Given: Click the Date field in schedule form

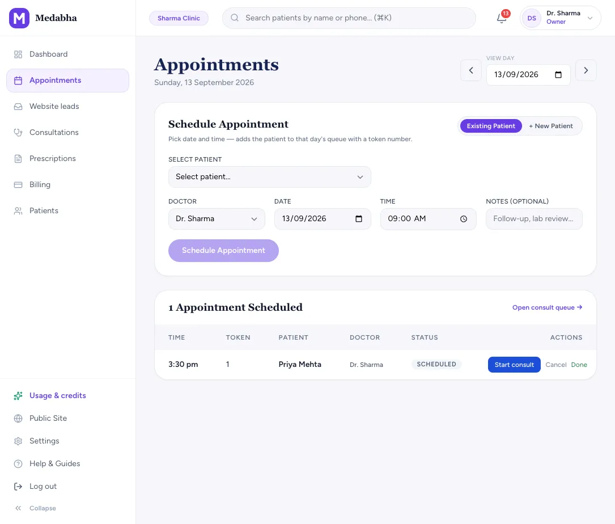Looking at the screenshot, I should (323, 219).
